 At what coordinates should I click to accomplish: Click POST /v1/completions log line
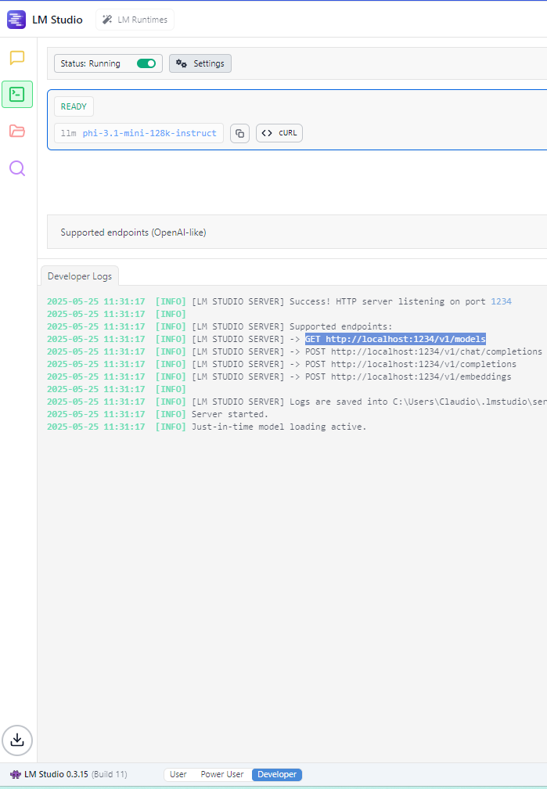tap(282, 364)
